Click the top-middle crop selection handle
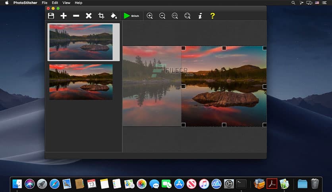The height and width of the screenshot is (192, 332). (x=224, y=48)
